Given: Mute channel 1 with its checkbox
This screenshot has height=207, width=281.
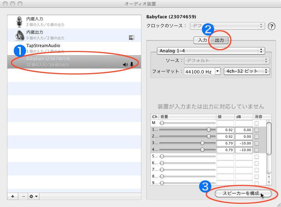Looking at the screenshot, I should (257, 130).
